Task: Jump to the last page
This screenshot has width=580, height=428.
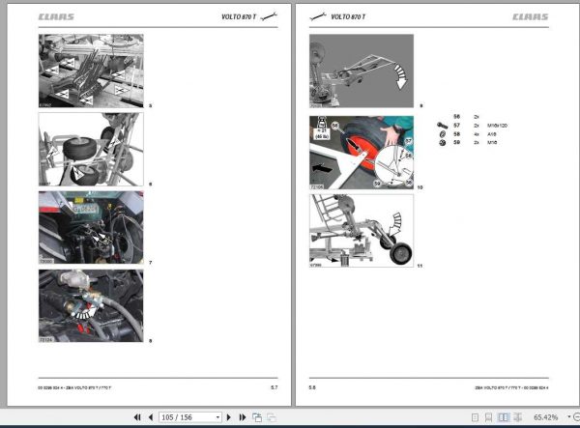Action: (x=243, y=417)
